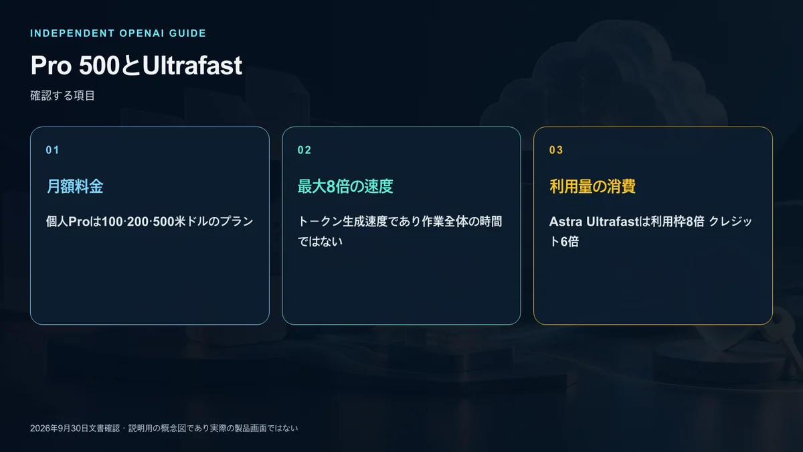The image size is (803, 452).
Task: Click the empty area of the 月額料金 card
Action: point(149,281)
